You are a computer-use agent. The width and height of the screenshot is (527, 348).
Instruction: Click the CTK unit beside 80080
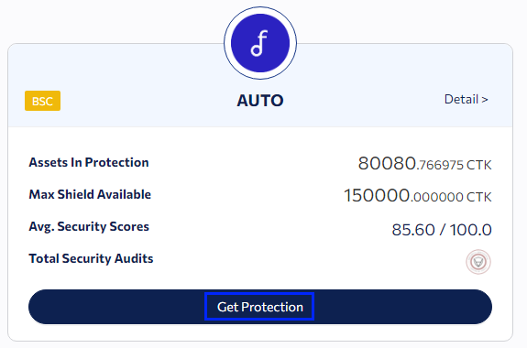(479, 165)
